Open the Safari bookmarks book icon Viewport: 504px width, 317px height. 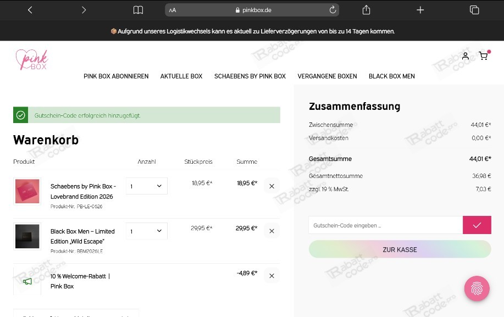pos(138,10)
